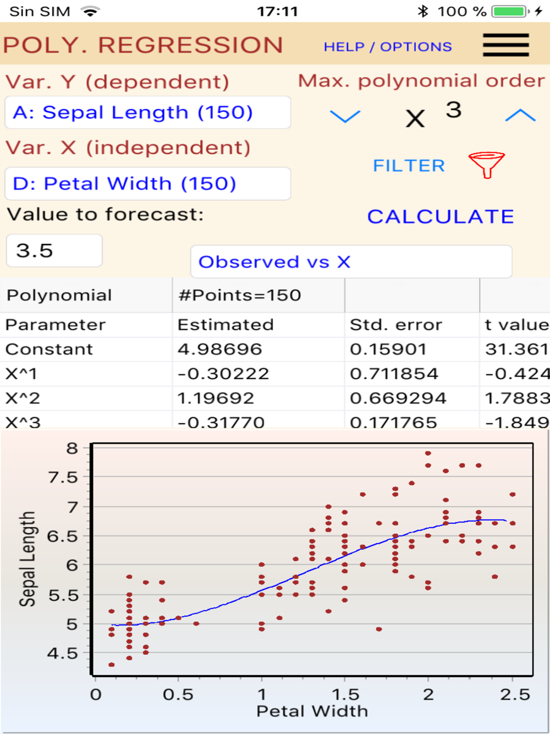Select the X^2 parameter row

coord(275,398)
